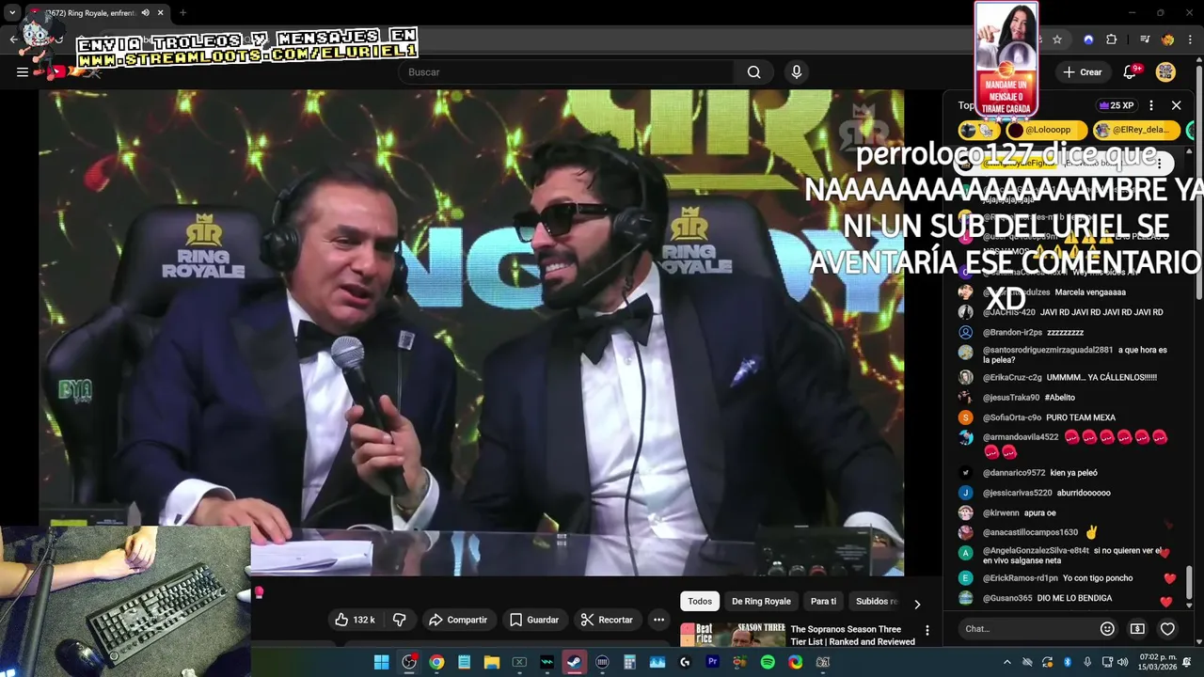Screen dimensions: 1204x677
Task: Open the tab search dropdown arrow
Action: pos(12,13)
